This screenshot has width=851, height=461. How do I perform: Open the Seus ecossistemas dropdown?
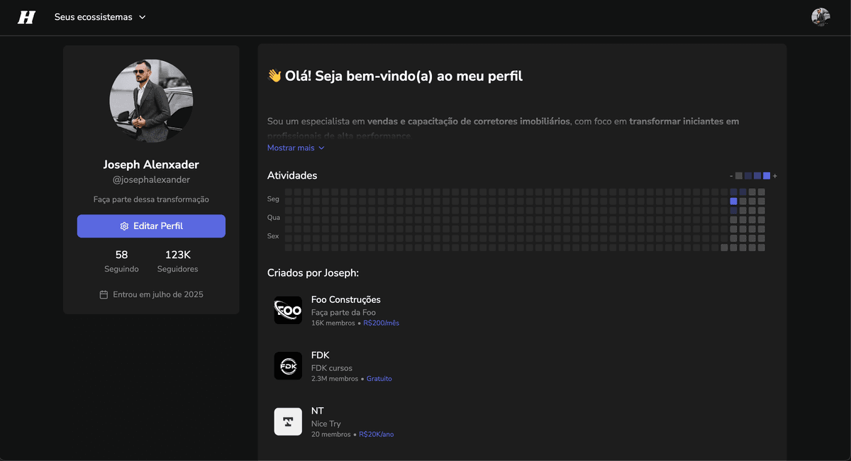click(x=100, y=16)
